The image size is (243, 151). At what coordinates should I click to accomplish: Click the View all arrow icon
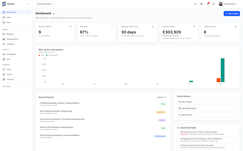[x=165, y=97]
